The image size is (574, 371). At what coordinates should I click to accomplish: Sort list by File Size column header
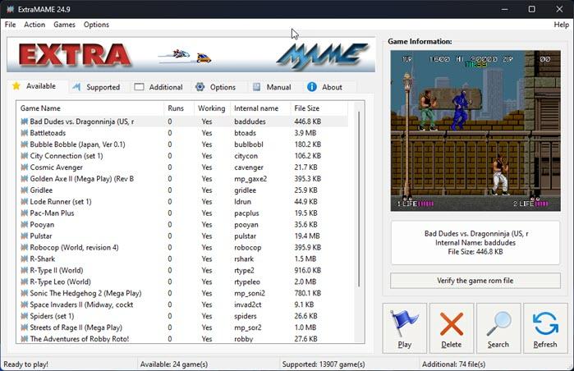(x=319, y=108)
